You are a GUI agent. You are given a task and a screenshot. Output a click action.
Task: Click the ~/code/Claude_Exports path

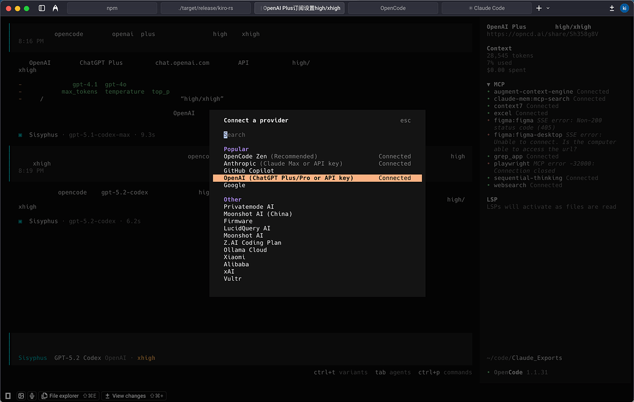(524, 358)
